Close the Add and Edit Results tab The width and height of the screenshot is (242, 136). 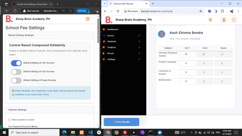pos(147,4)
